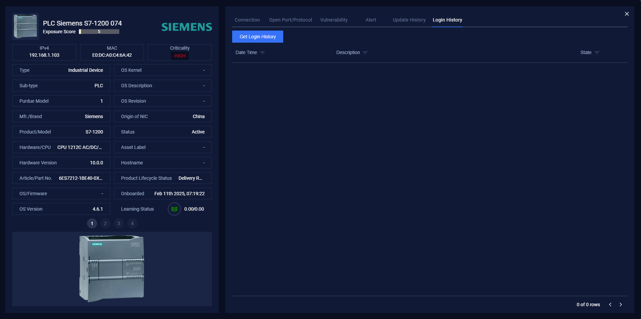
Task: Open the Update History tab
Action: (x=409, y=20)
